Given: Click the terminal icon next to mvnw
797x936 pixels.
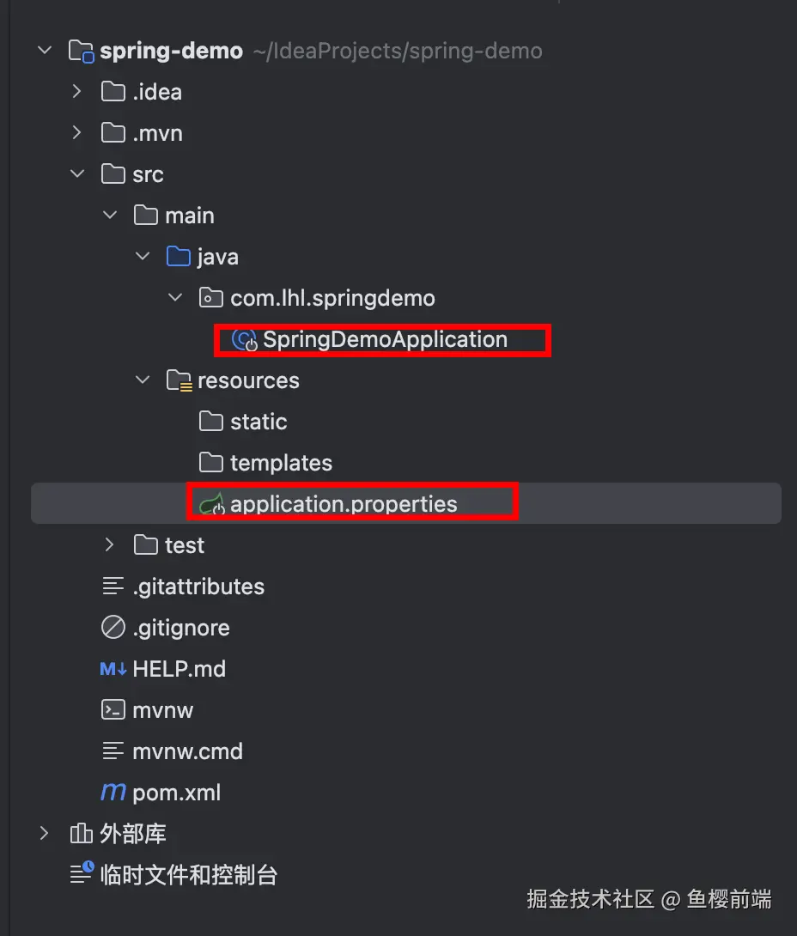Looking at the screenshot, I should point(113,710).
